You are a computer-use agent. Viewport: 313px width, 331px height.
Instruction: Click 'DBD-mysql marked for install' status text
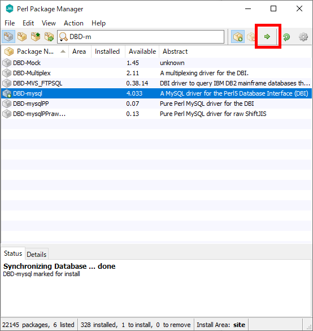[x=41, y=274]
